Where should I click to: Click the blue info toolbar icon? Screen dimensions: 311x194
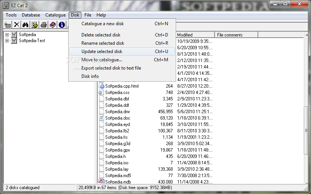(62, 25)
